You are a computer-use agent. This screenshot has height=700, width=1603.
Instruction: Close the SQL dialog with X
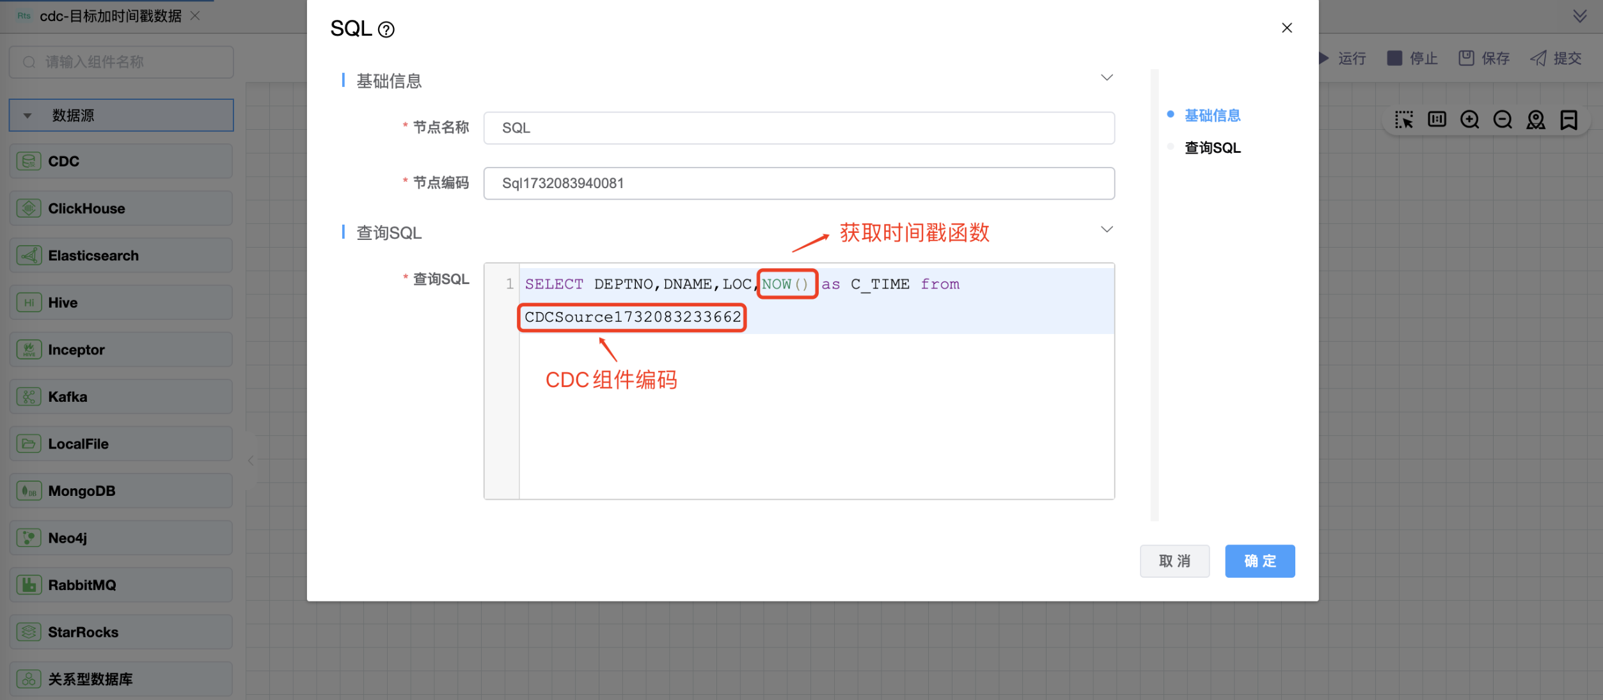click(1286, 28)
